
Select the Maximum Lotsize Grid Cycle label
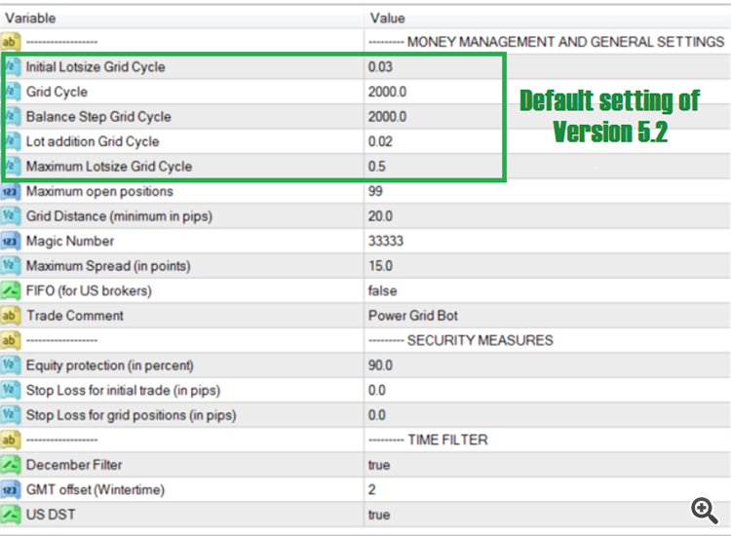coord(108,167)
